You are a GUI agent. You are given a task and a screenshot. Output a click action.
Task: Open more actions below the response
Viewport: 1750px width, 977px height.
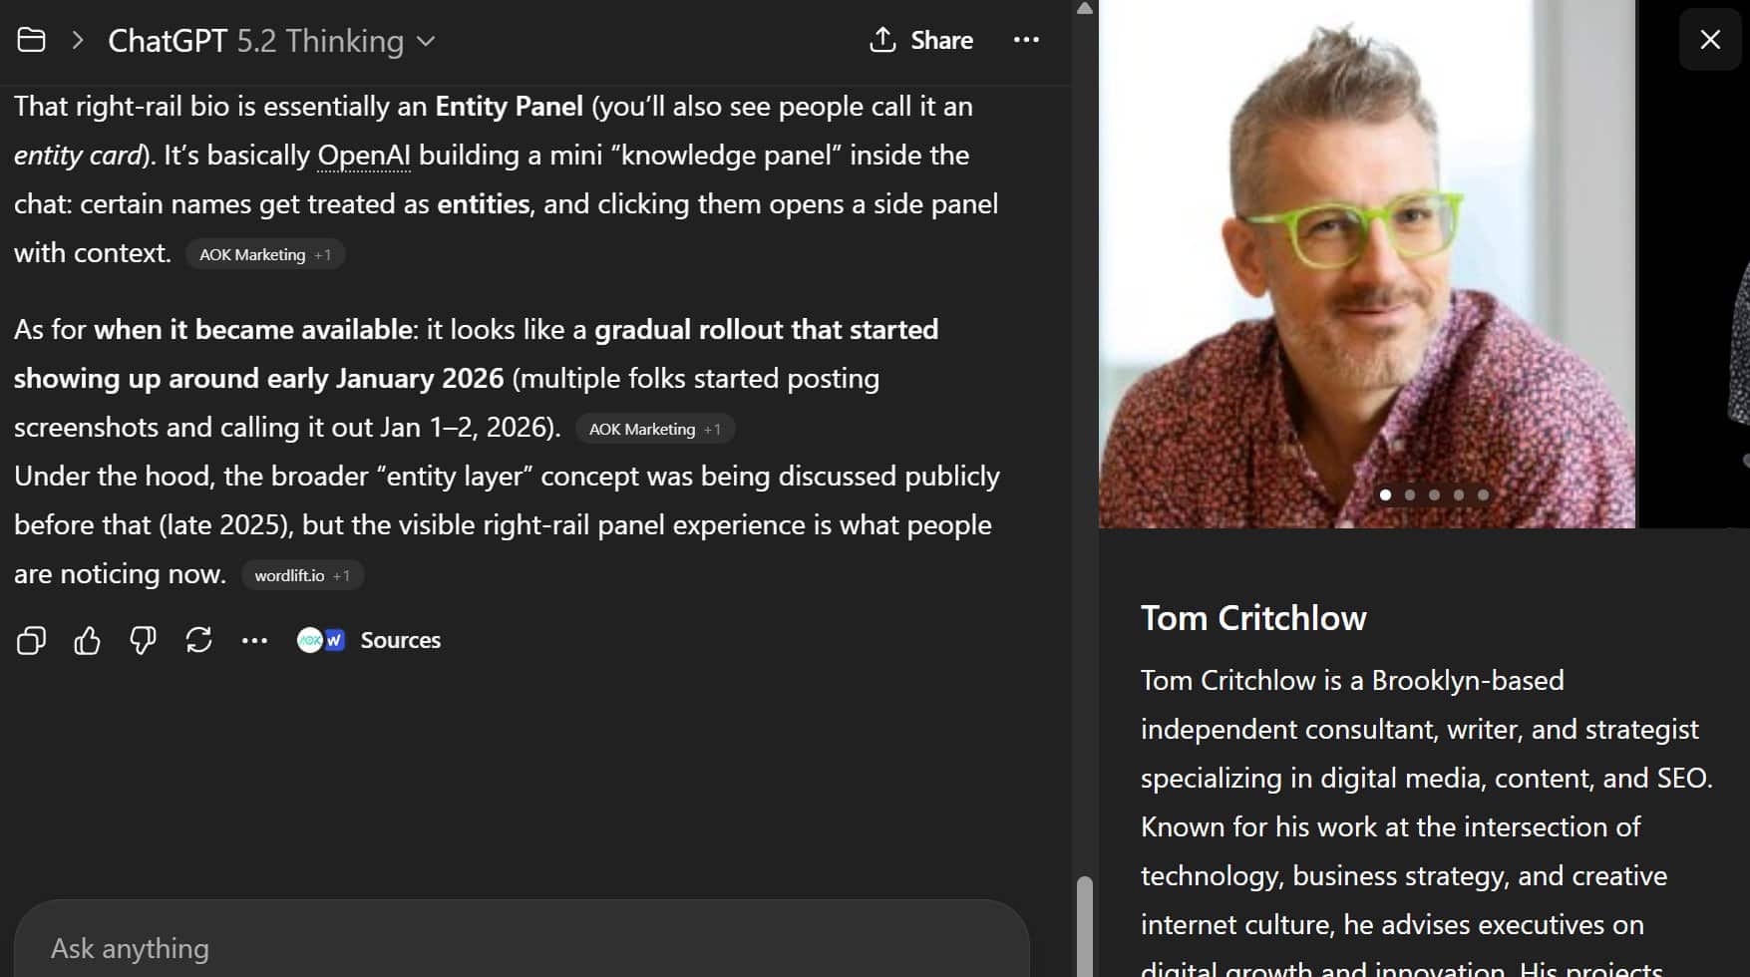[254, 640]
